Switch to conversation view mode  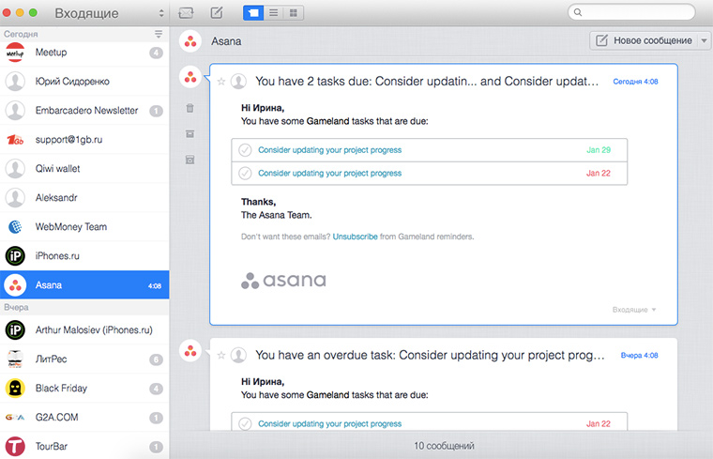pos(253,13)
